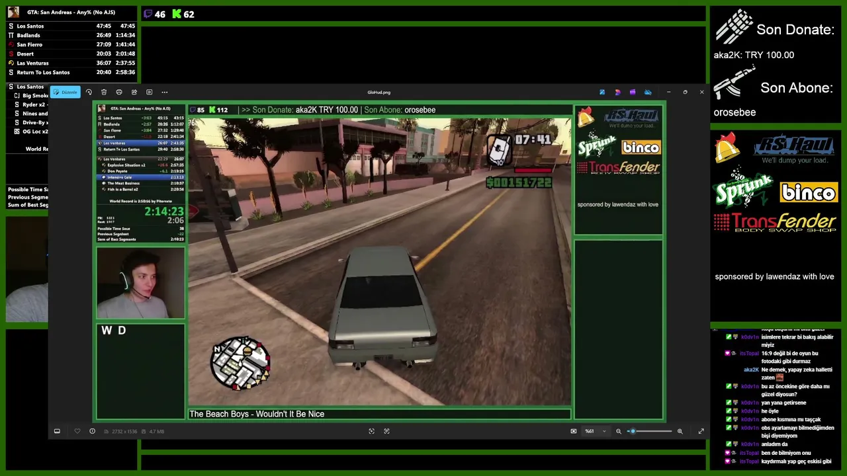Click the OneDrive cloud icon in title bar

coord(648,92)
